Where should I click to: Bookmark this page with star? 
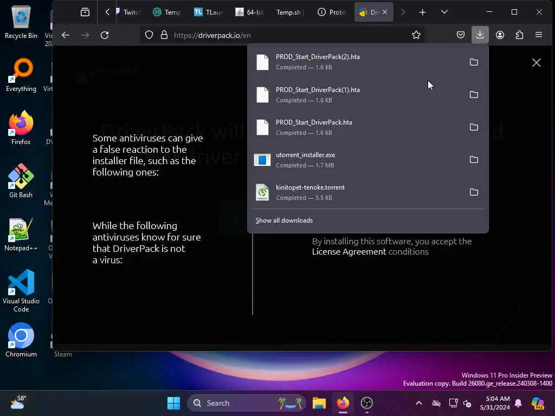pyautogui.click(x=416, y=35)
